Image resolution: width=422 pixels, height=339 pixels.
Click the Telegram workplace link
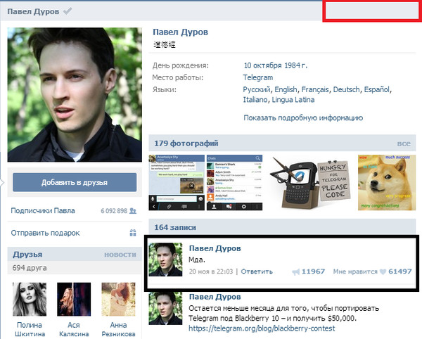point(258,77)
